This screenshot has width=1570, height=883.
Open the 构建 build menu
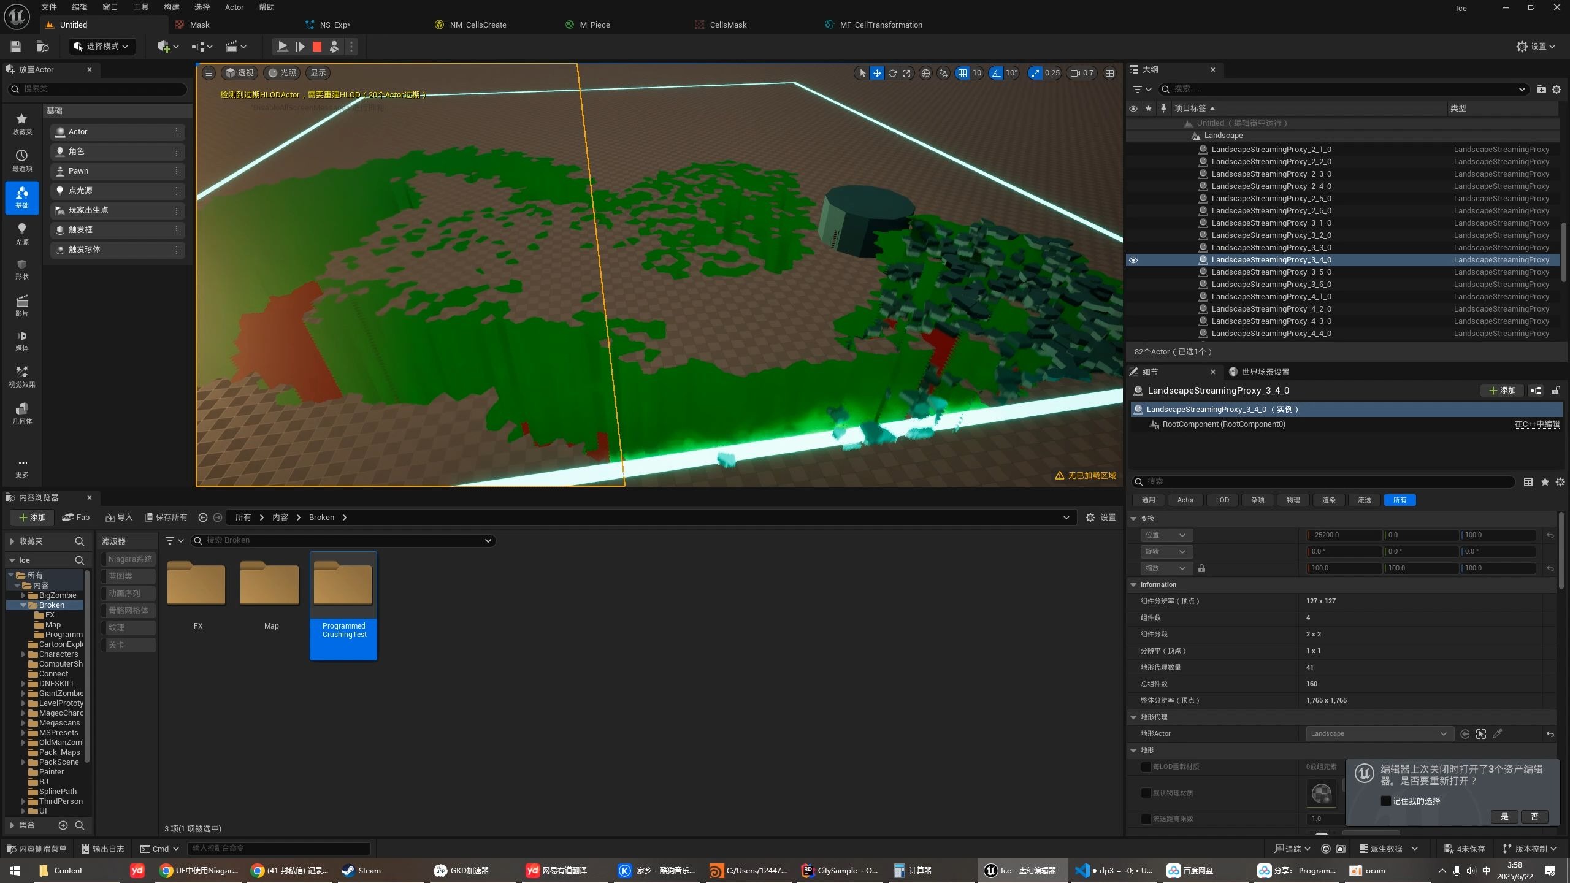pyautogui.click(x=172, y=7)
